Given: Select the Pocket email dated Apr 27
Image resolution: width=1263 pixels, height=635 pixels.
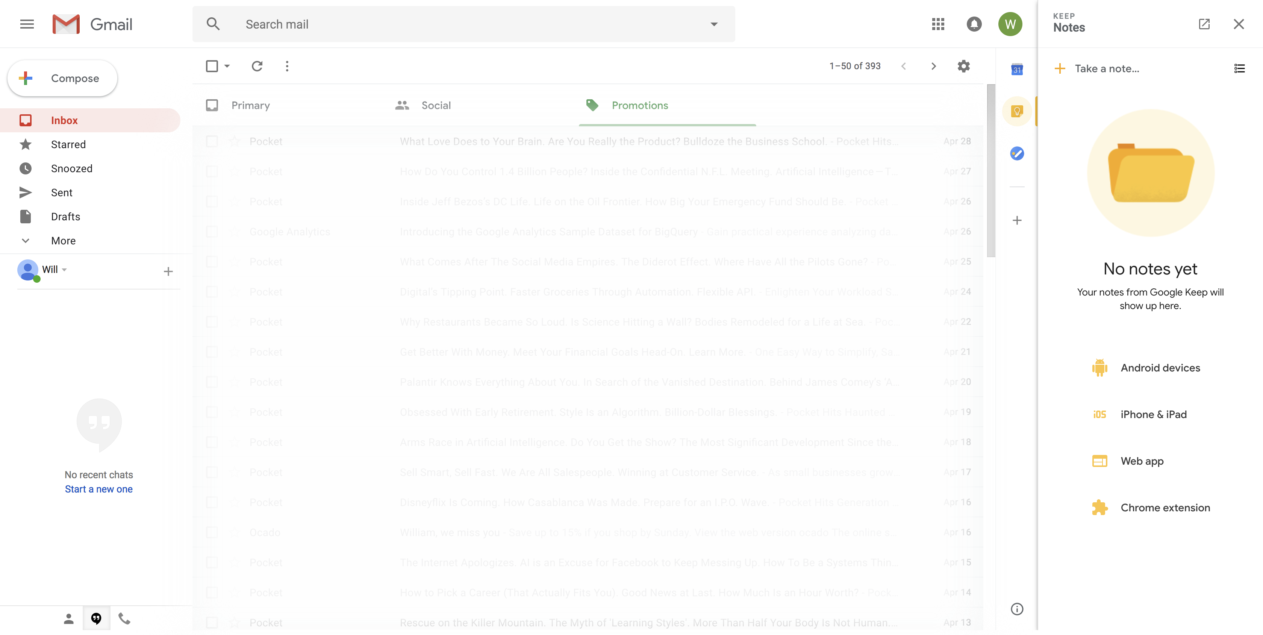Looking at the screenshot, I should 212,171.
